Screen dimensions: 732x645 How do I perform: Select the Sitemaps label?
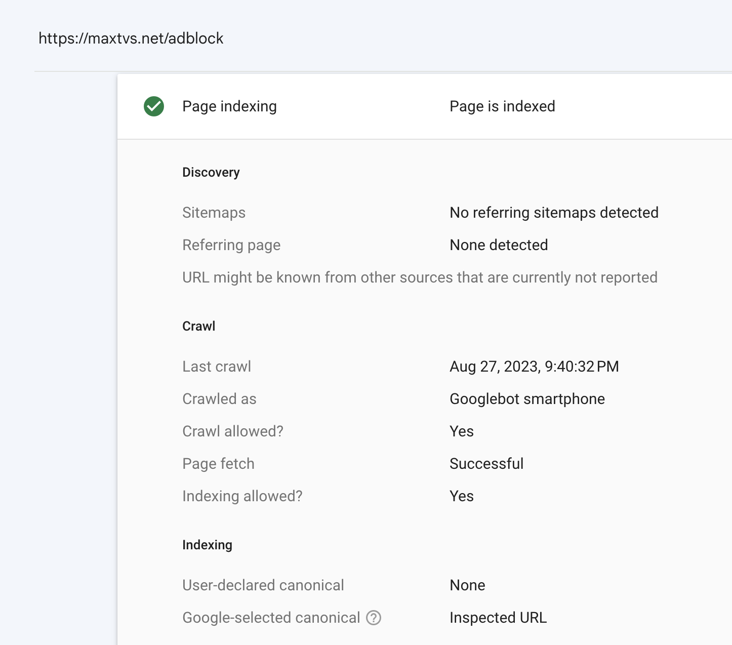pyautogui.click(x=214, y=213)
